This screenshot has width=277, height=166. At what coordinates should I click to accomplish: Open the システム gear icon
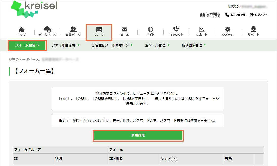227,29
